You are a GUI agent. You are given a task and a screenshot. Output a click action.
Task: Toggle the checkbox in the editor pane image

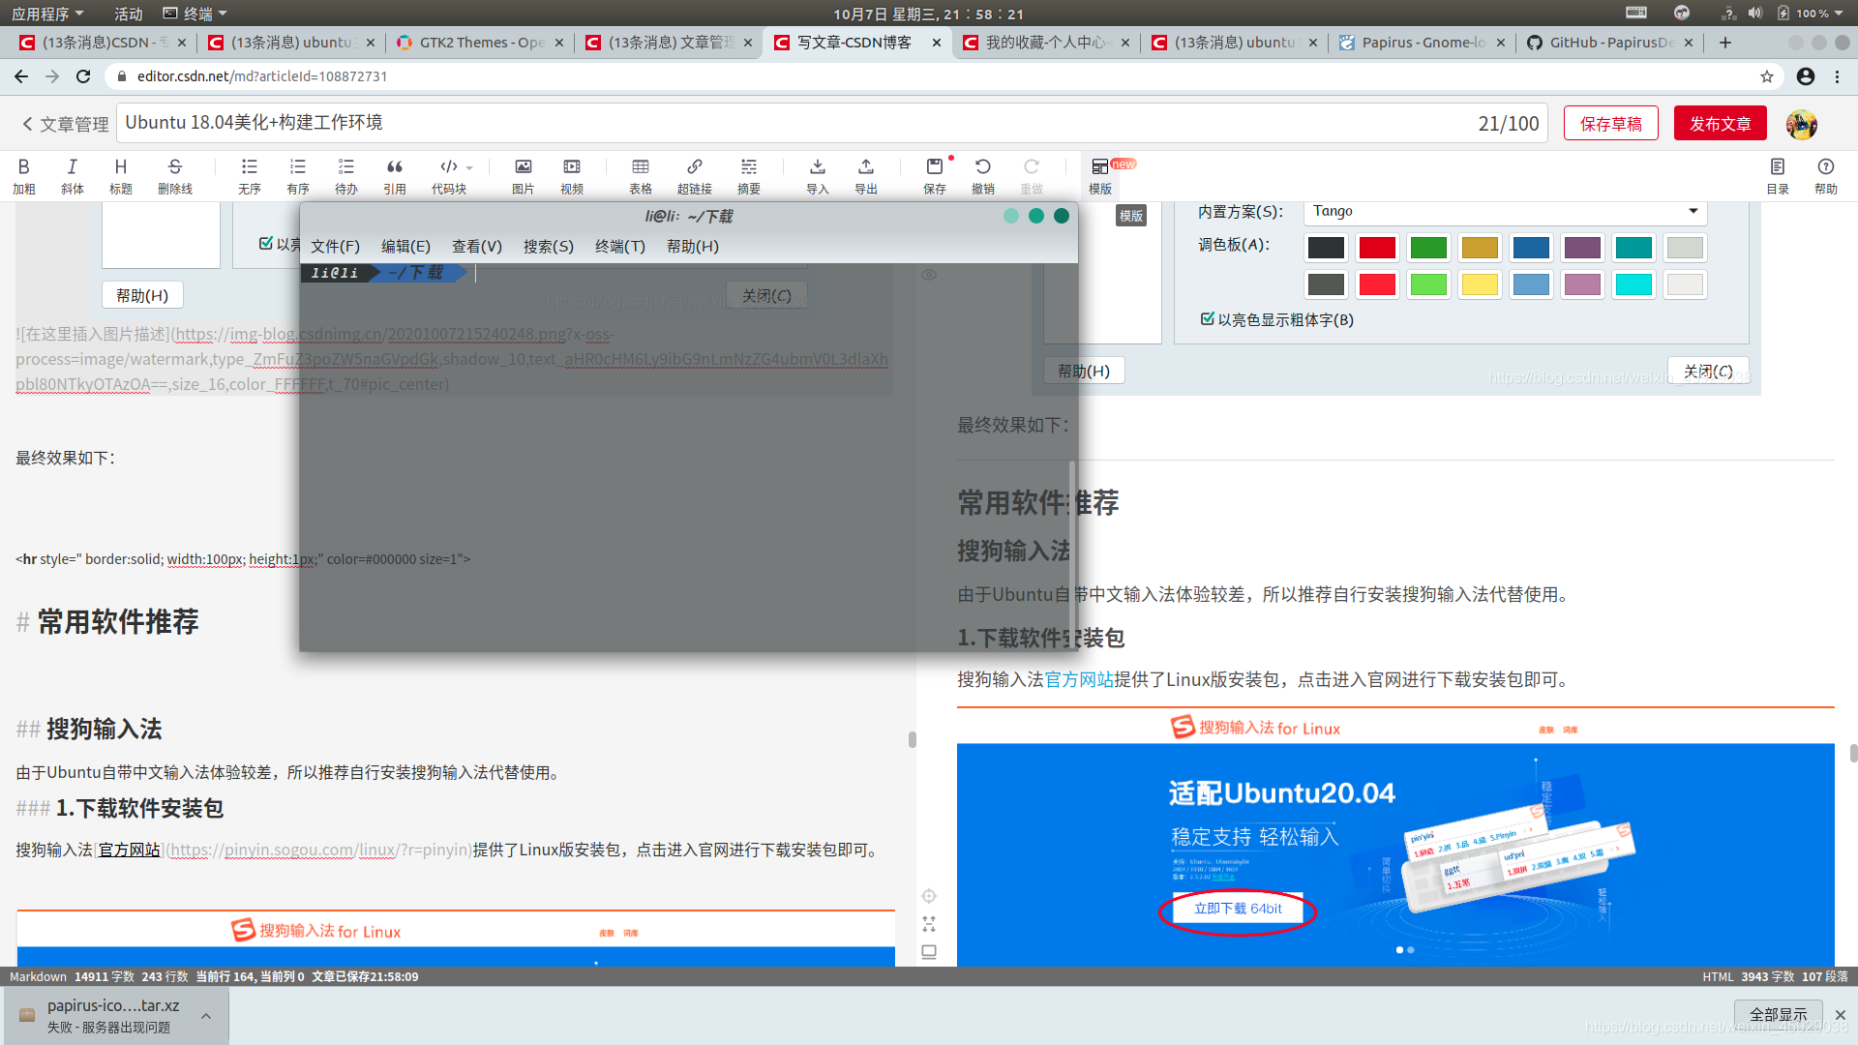(x=266, y=244)
